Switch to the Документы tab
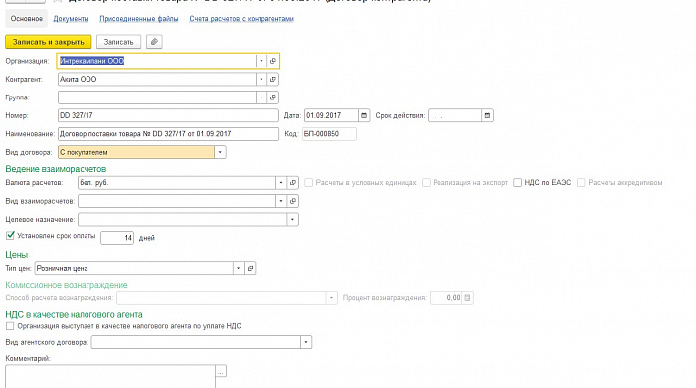Viewport: 696px width, 388px height. click(71, 19)
